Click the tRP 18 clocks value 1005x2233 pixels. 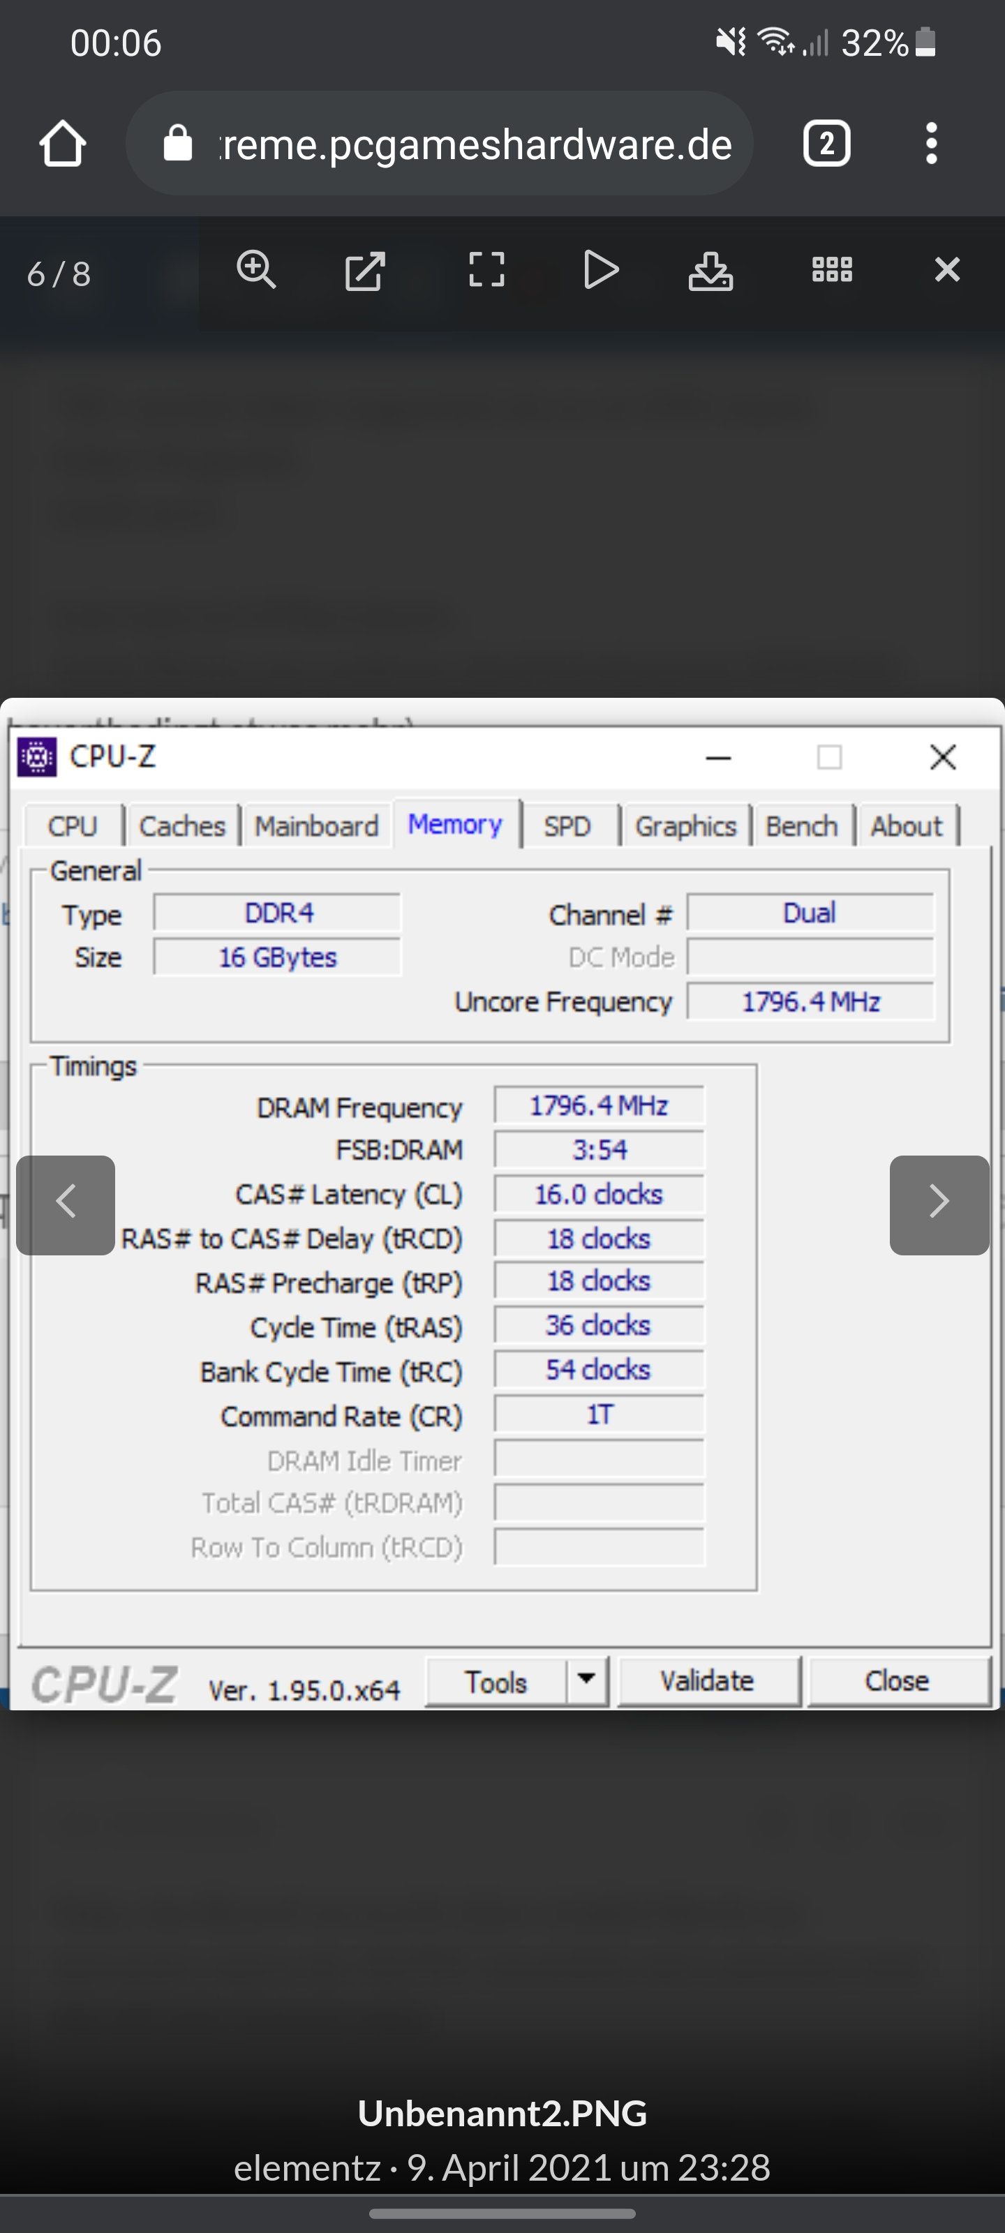coord(600,1281)
